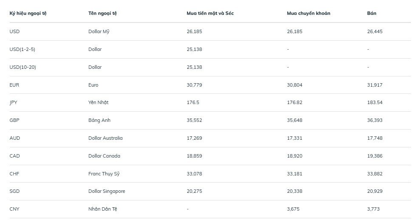This screenshot has width=419, height=220.
Task: Click the 'Franc Thụy Sỹ' currency name
Action: pyautogui.click(x=104, y=173)
